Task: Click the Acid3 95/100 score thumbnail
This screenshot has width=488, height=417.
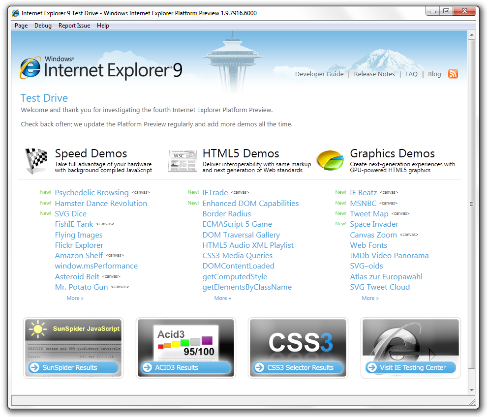Action: tap(186, 342)
